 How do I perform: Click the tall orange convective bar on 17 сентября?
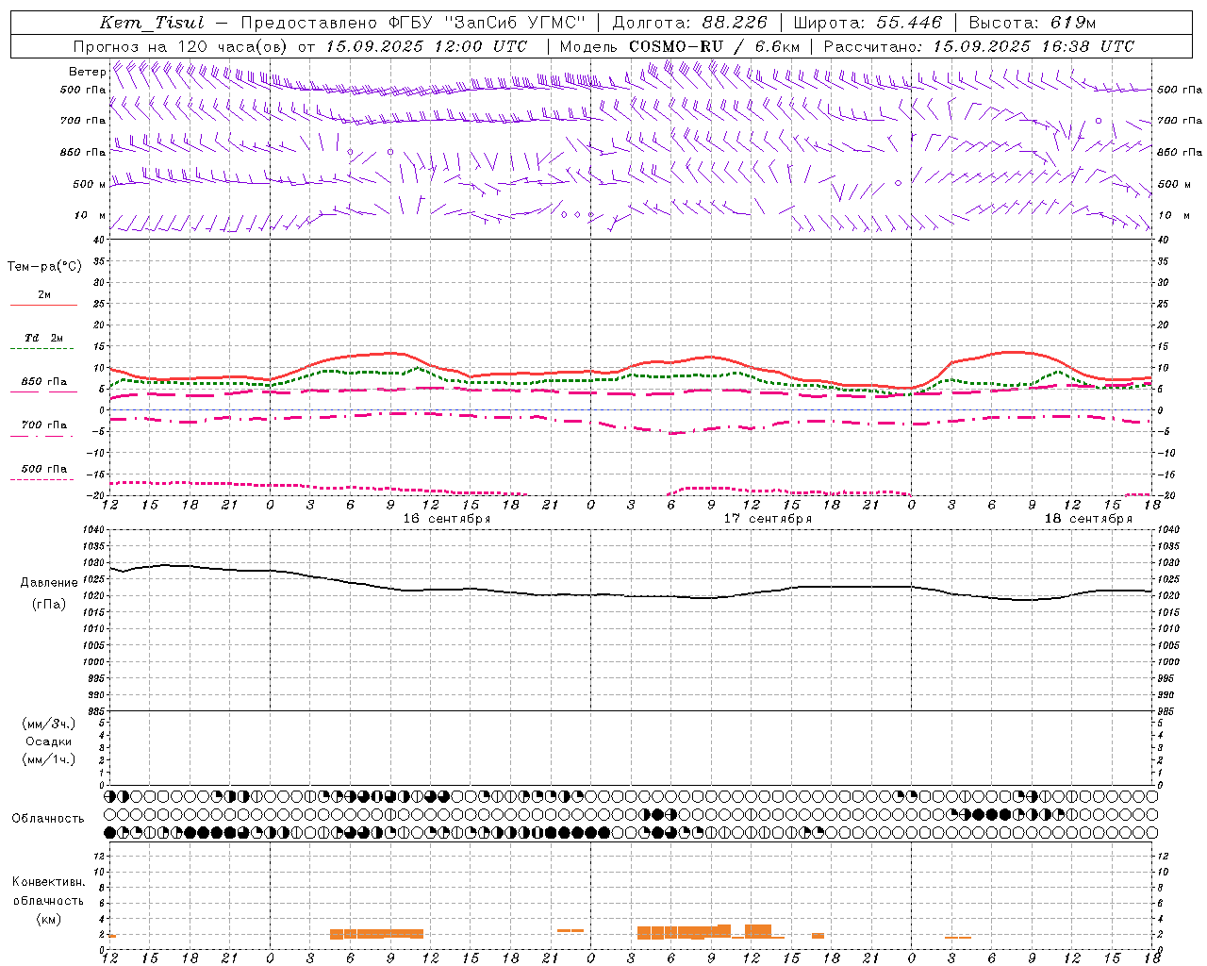(x=758, y=930)
